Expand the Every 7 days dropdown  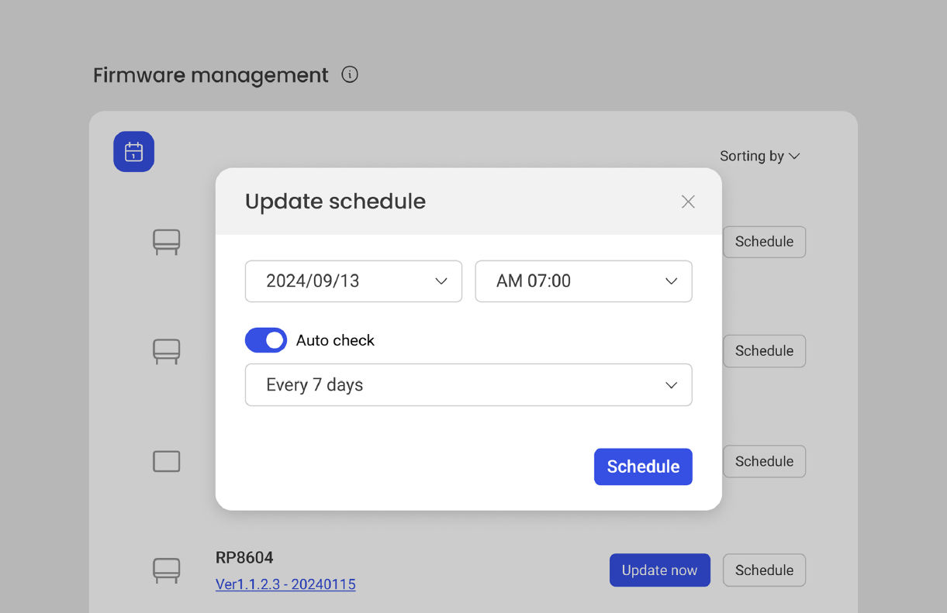click(468, 384)
